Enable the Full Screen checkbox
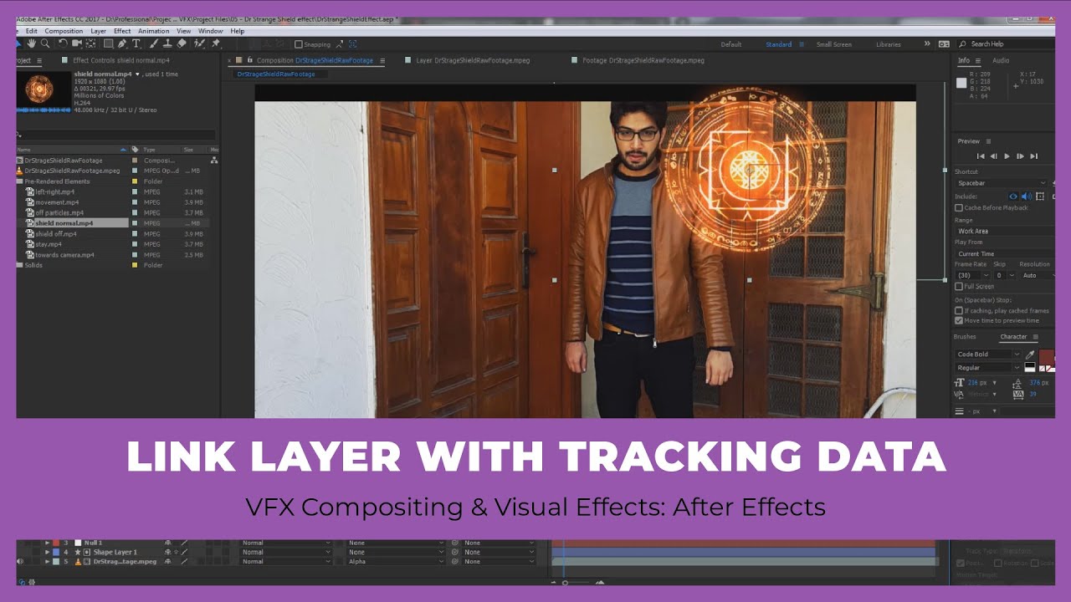The image size is (1071, 602). tap(959, 286)
